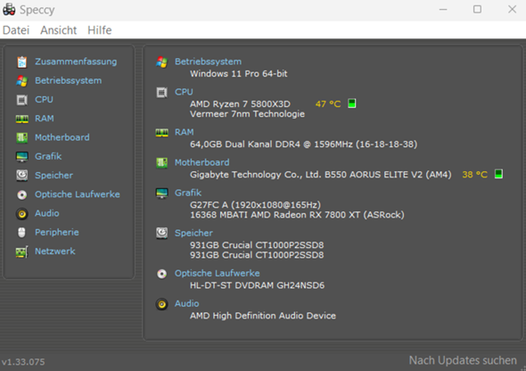The width and height of the screenshot is (526, 371).
Task: Go to CPU section in sidebar
Action: tap(44, 100)
